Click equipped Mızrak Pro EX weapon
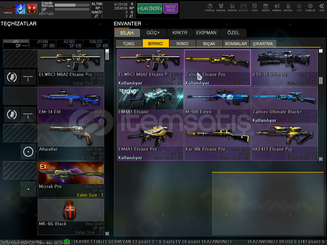Image resolution: width=327 pixels, height=245 pixels. (71, 180)
